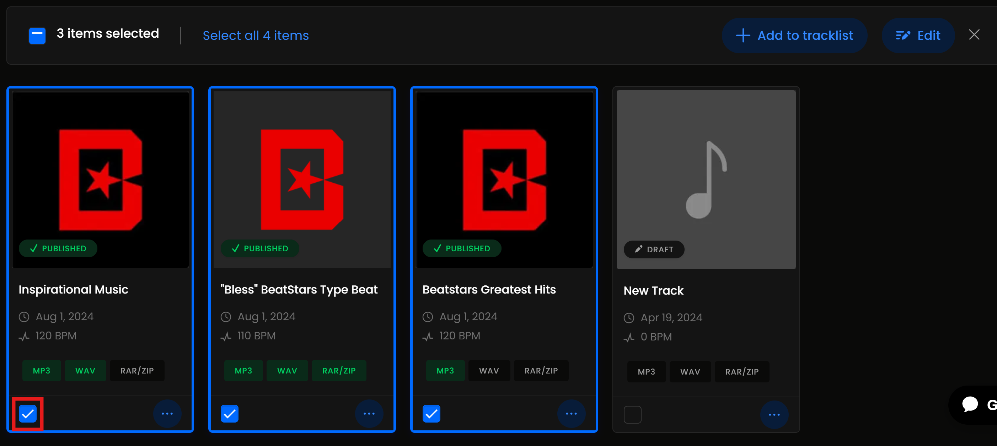997x446 pixels.
Task: Click the Edit button
Action: (918, 36)
